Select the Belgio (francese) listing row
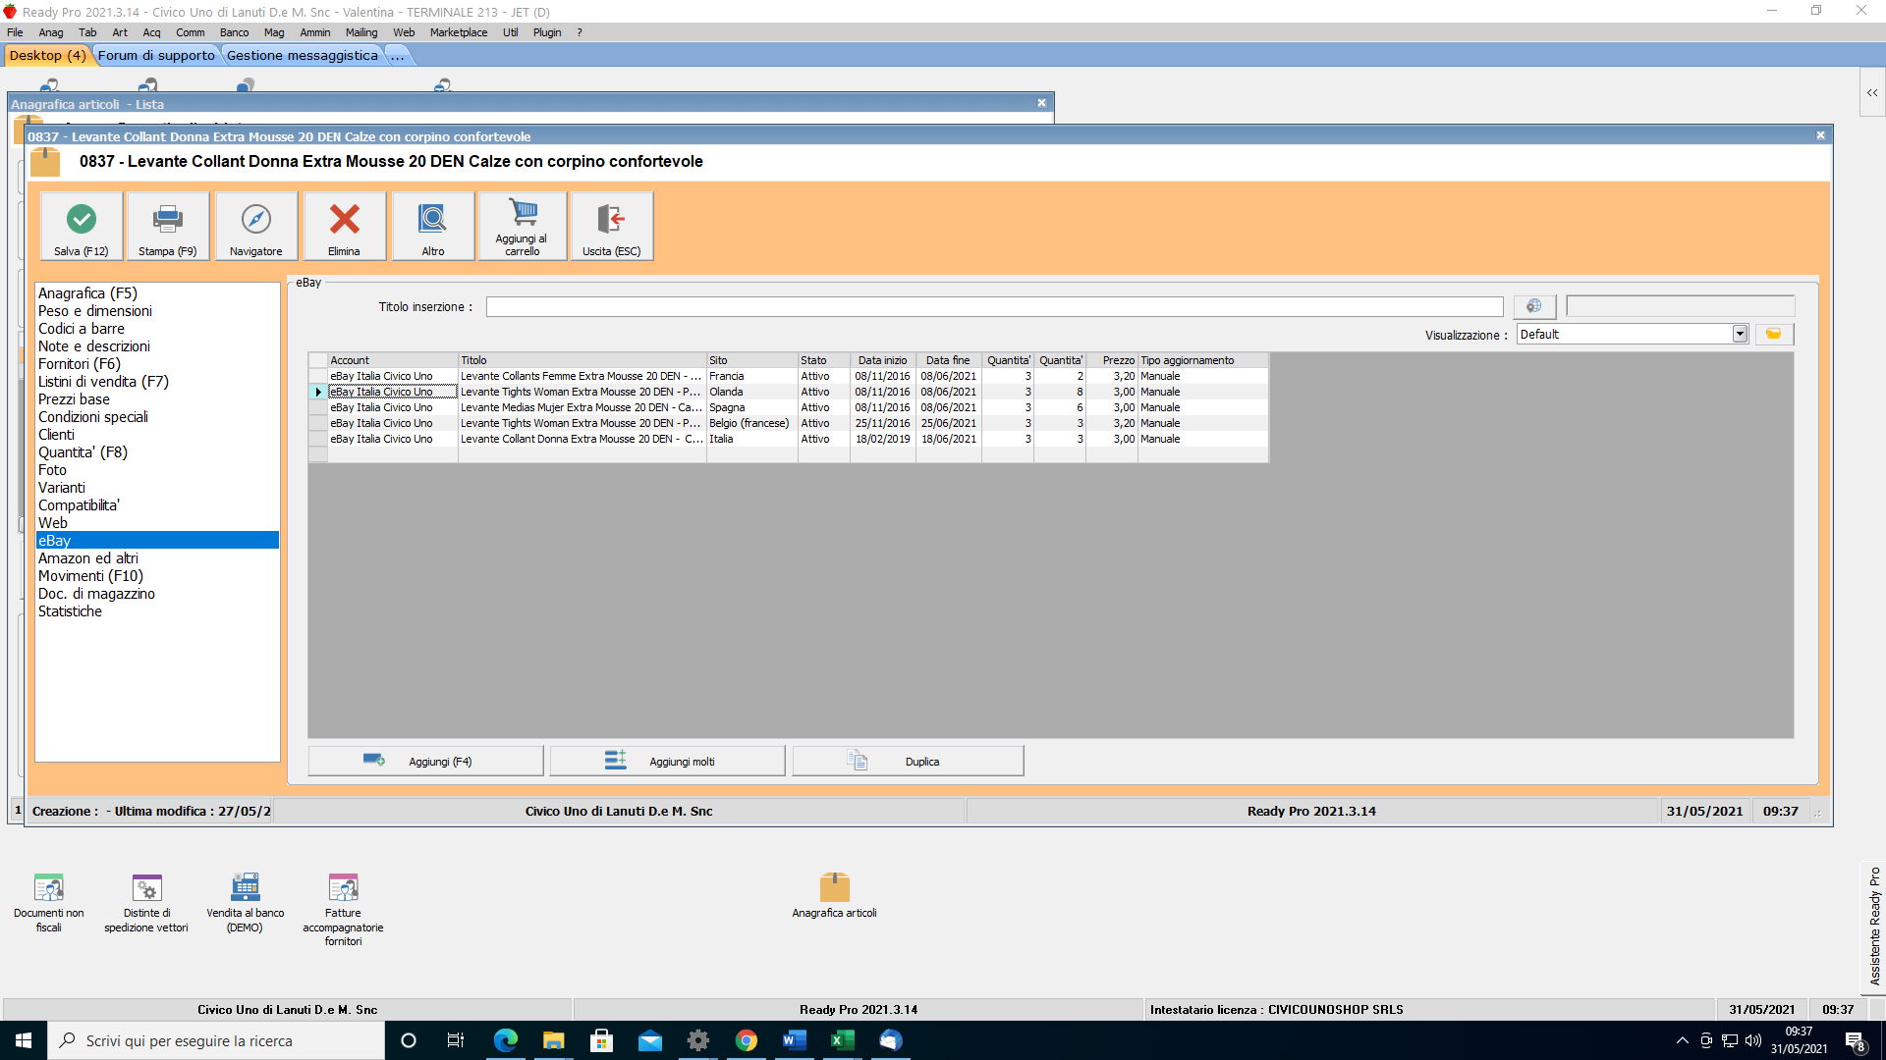Screen dimensions: 1886x1060 [788, 423]
